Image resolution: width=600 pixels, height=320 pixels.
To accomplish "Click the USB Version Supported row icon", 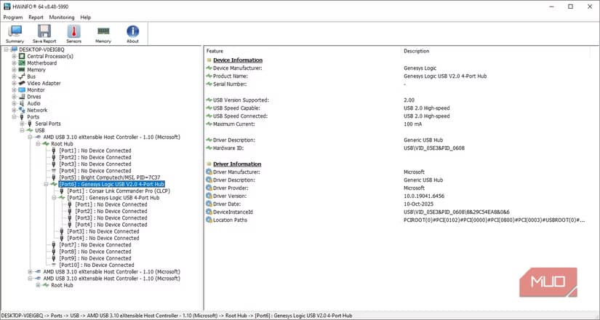I will pyautogui.click(x=209, y=100).
